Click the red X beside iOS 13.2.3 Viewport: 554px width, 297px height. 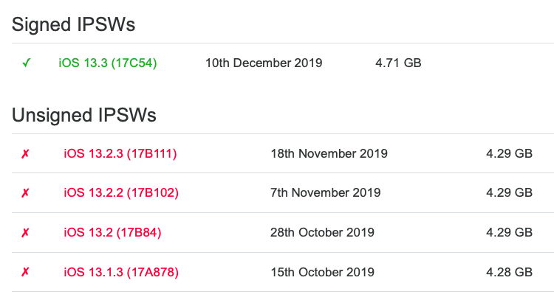click(x=26, y=154)
